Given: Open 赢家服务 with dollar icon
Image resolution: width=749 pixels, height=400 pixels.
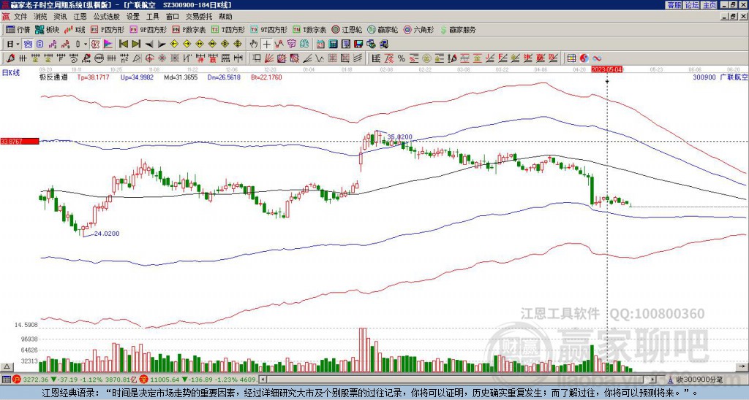Looking at the screenshot, I should coord(458,29).
